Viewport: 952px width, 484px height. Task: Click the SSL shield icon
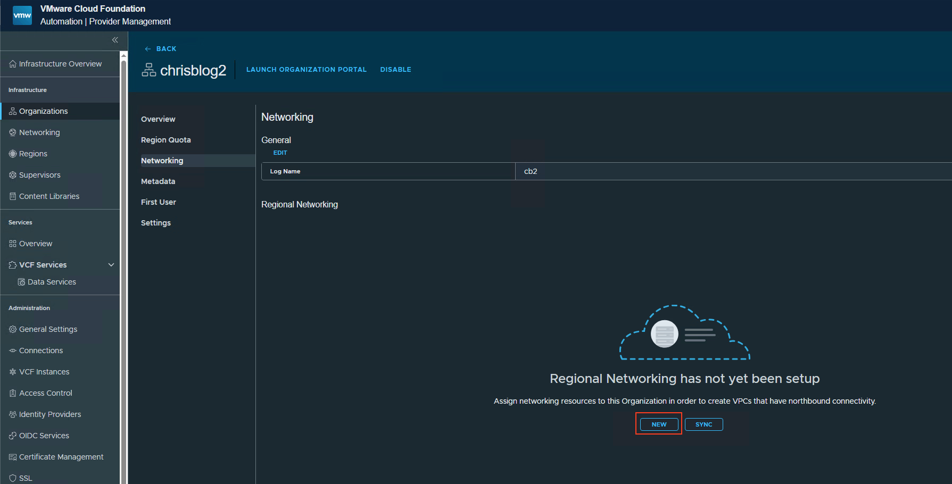click(x=13, y=478)
